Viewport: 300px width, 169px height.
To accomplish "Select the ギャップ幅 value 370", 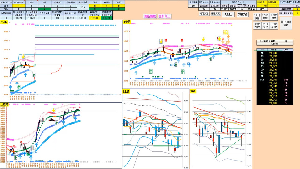I will click(x=83, y=8).
